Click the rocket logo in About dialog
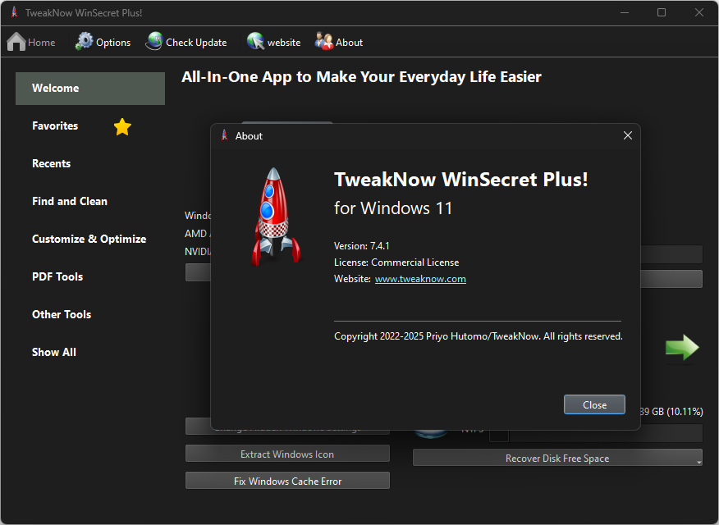Screen dimensions: 719x525 click(x=276, y=217)
